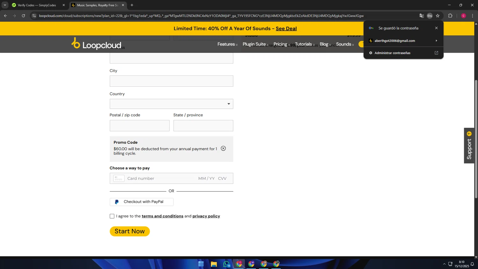Click the Address input field
The width and height of the screenshot is (478, 269).
tap(171, 58)
